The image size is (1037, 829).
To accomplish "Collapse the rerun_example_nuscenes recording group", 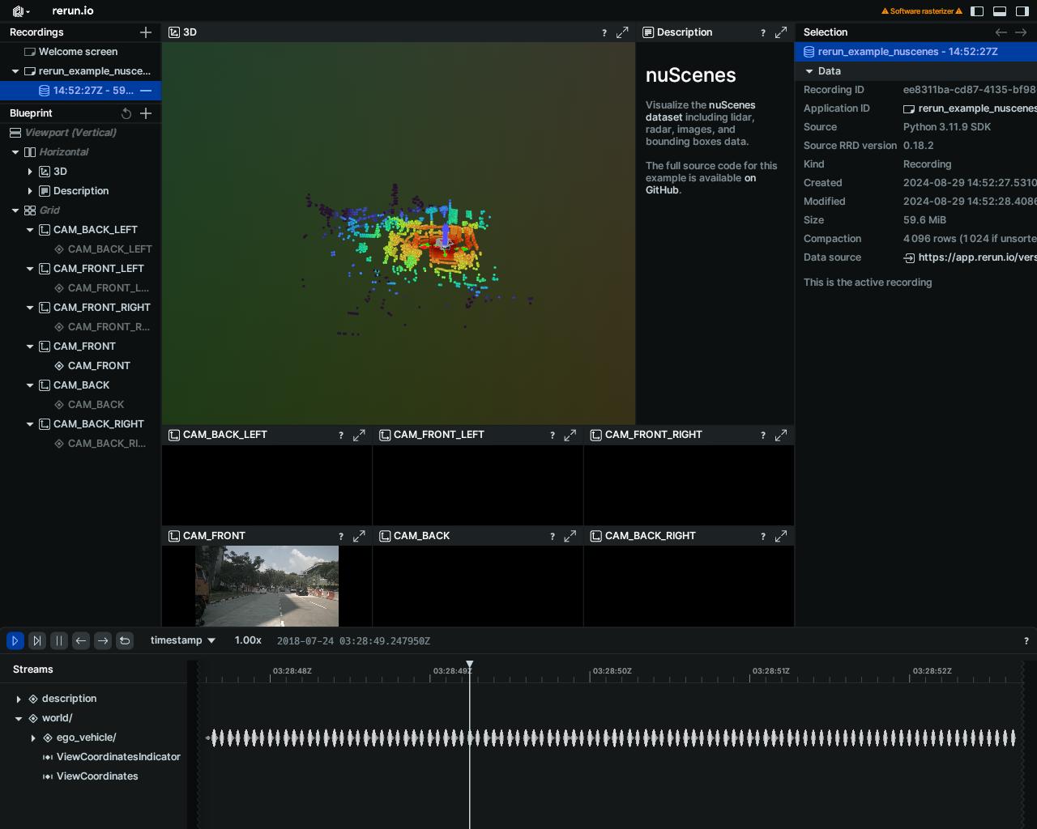I will tap(15, 71).
